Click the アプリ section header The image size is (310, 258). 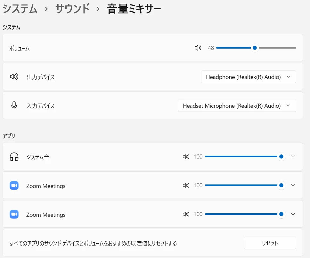coord(9,136)
